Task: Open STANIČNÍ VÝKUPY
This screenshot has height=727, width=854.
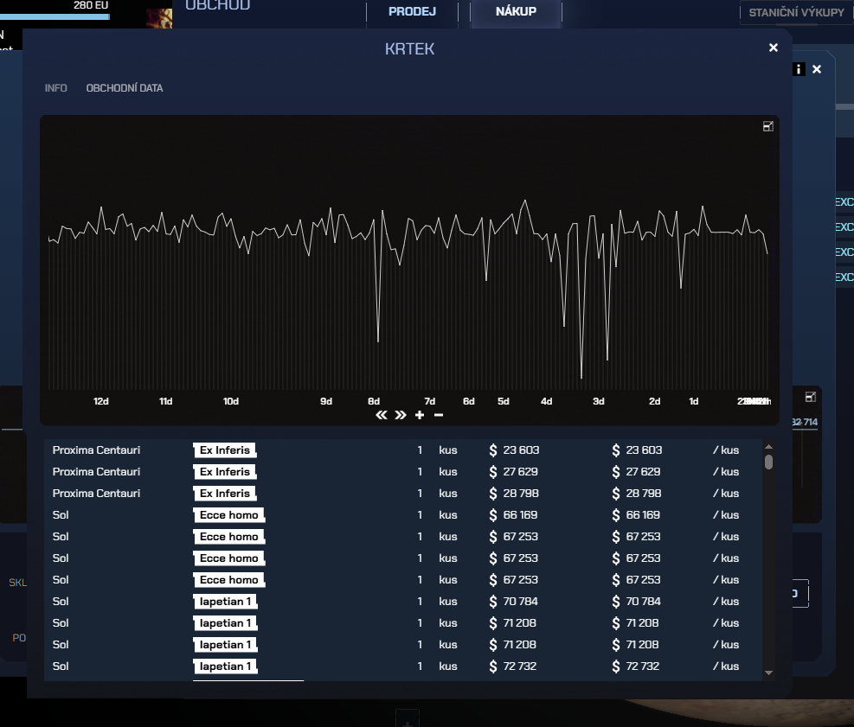Action: tap(796, 12)
